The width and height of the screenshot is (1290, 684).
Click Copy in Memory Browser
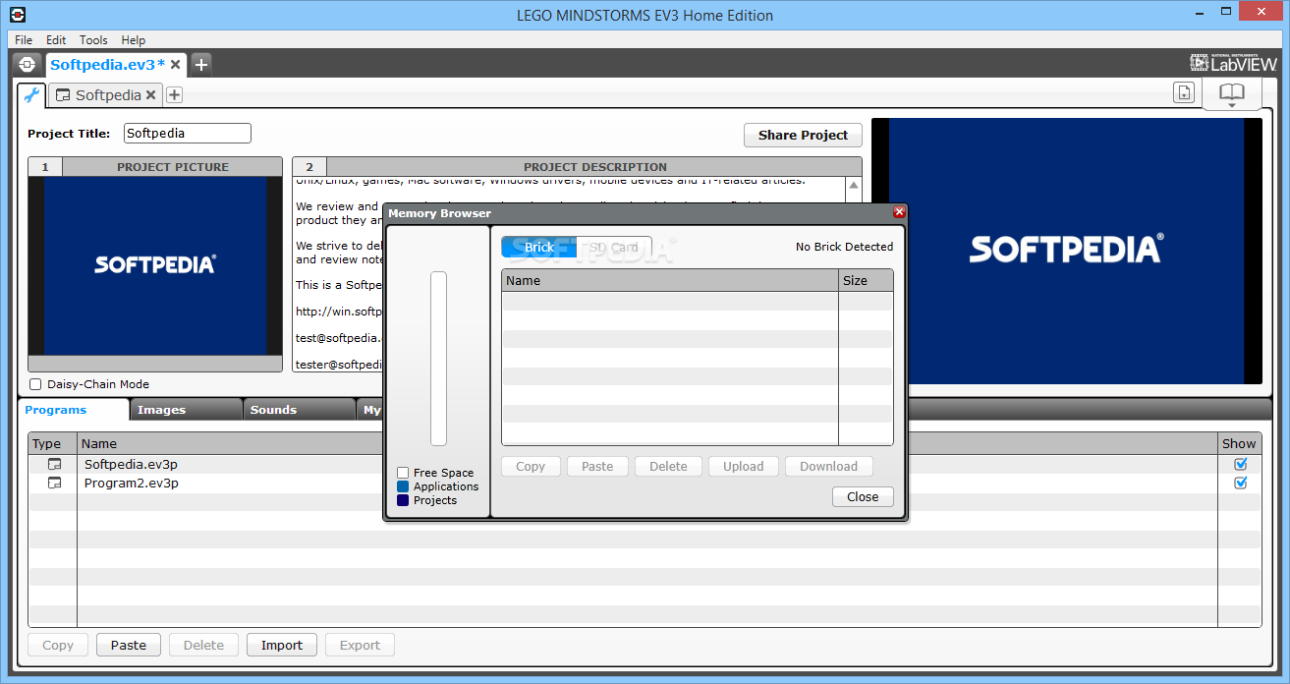pyautogui.click(x=531, y=467)
